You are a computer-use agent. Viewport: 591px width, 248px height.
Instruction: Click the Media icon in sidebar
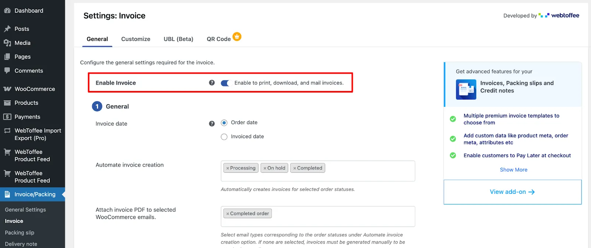(7, 43)
